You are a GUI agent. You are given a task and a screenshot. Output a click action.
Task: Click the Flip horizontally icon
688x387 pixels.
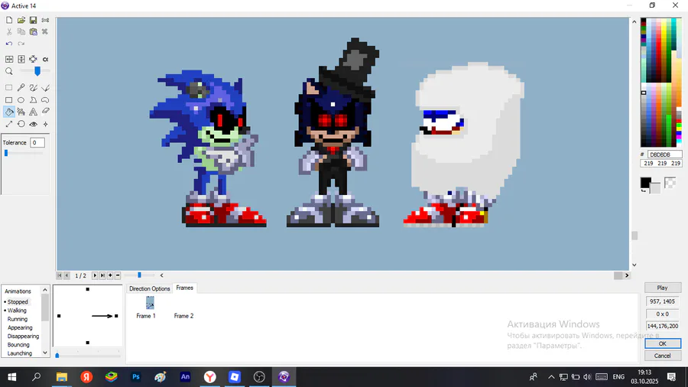pyautogui.click(x=9, y=59)
